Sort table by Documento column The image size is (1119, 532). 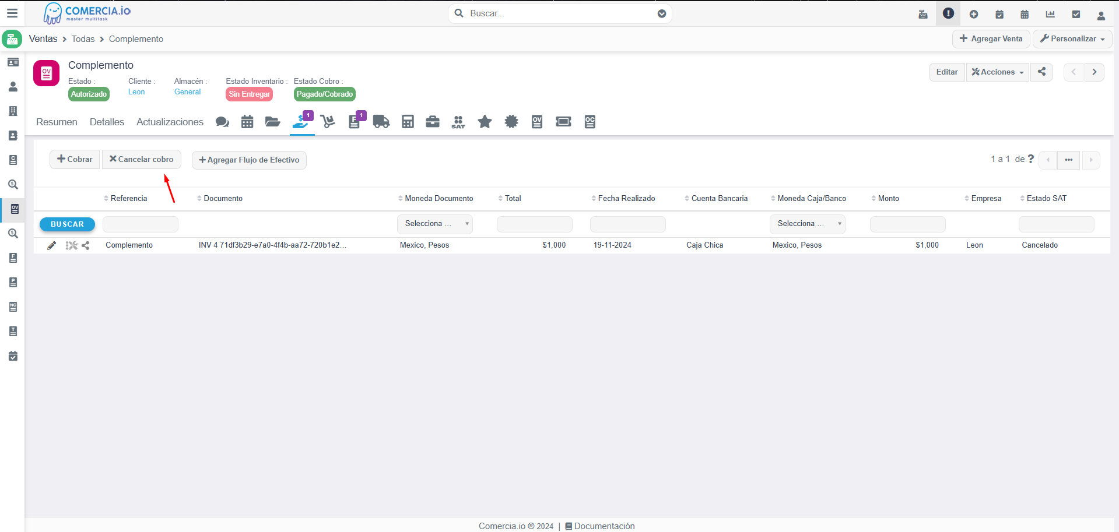pyautogui.click(x=220, y=199)
